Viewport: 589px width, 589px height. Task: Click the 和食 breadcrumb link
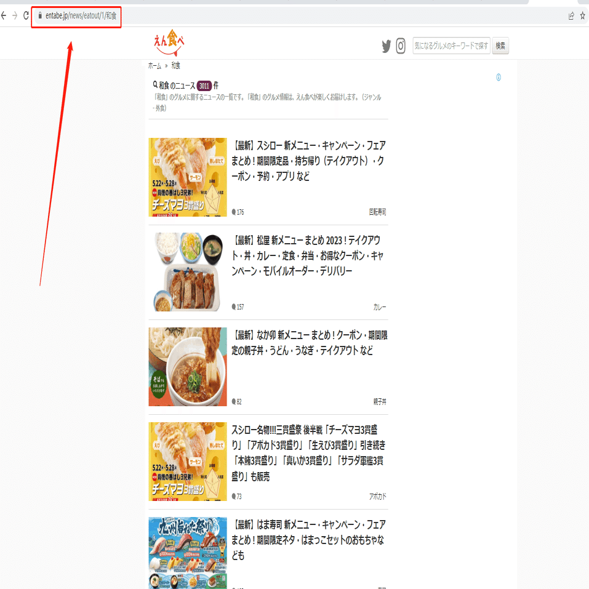tap(175, 66)
